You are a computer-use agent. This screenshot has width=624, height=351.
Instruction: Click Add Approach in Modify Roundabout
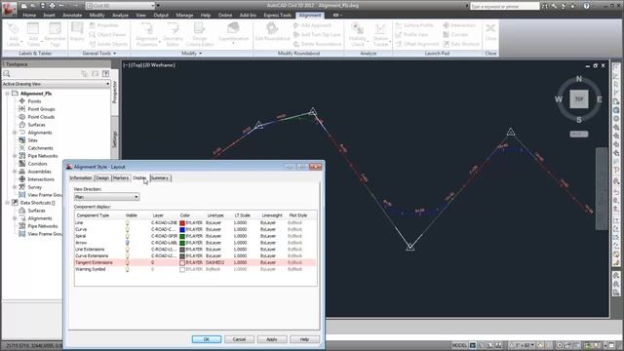point(312,25)
